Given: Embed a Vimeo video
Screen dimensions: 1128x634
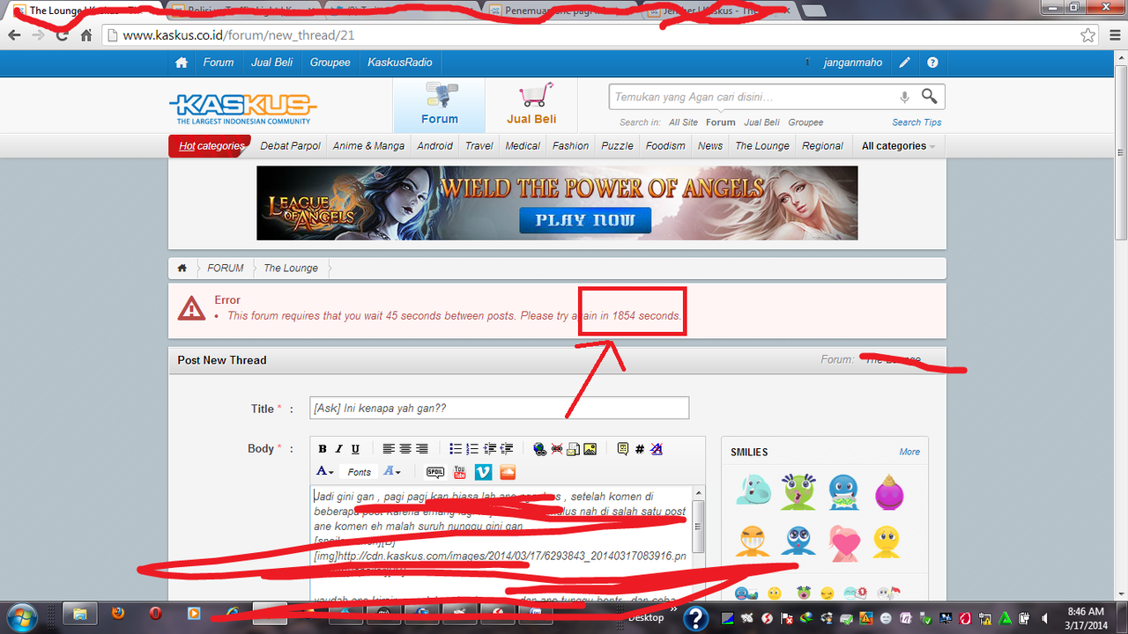Looking at the screenshot, I should click(483, 472).
